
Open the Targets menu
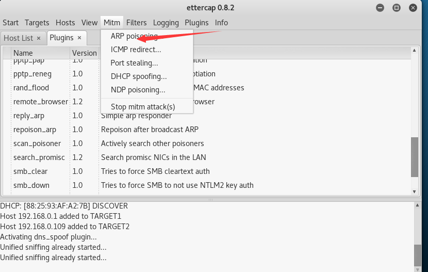[37, 23]
